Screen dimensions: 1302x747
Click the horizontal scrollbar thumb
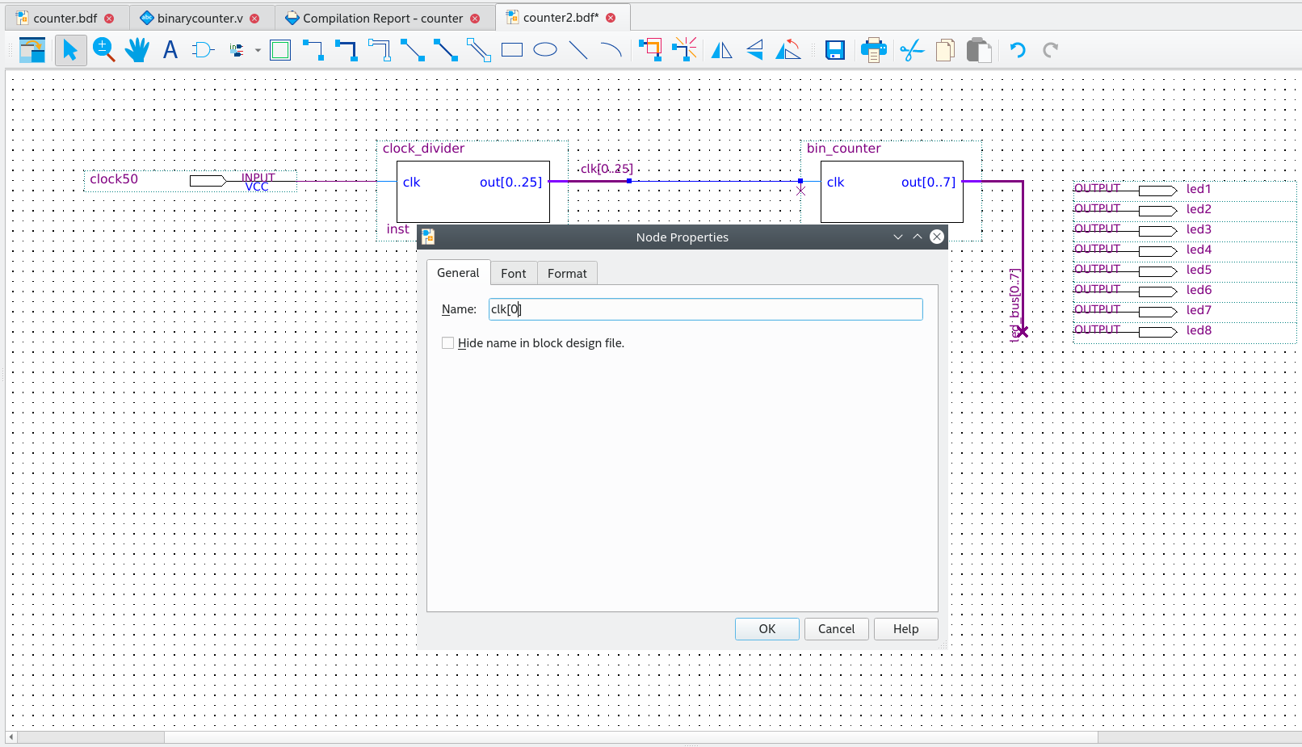coord(631,737)
